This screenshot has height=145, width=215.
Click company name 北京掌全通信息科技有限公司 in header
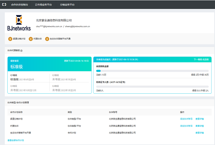click(x=54, y=20)
